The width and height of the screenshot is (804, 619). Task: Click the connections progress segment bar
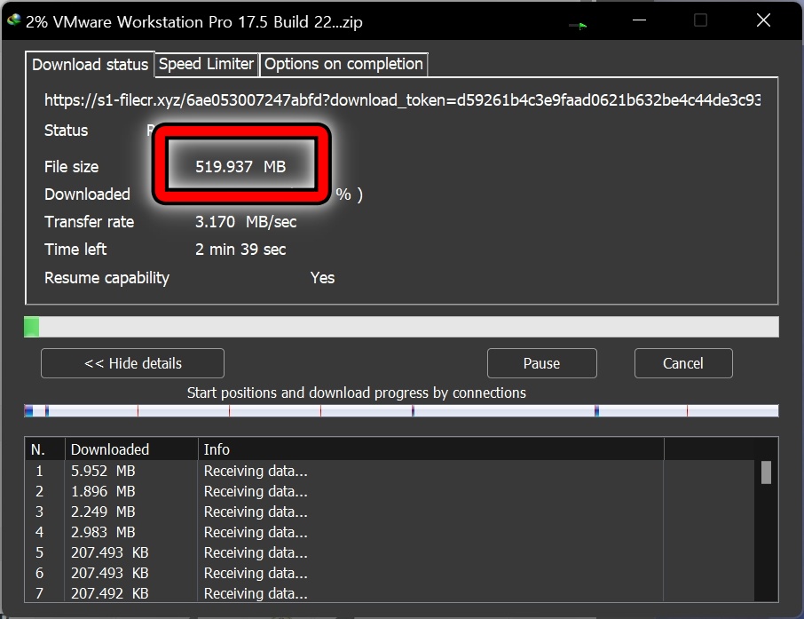coord(401,410)
